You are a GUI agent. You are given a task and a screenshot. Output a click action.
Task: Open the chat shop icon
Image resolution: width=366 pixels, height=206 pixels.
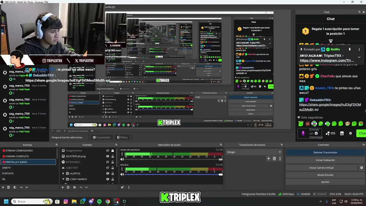coord(342,133)
